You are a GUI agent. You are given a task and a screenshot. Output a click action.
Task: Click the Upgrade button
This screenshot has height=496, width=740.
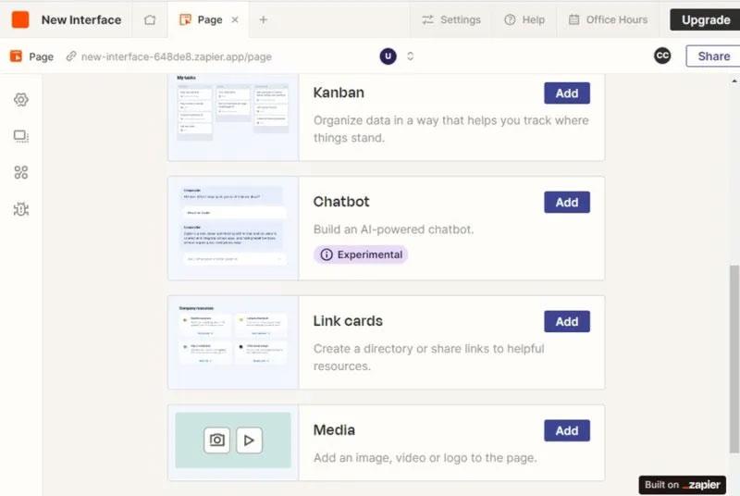[706, 19]
